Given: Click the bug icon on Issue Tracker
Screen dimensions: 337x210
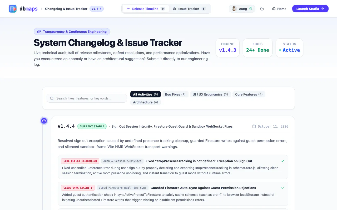Looking at the screenshot, I should (x=175, y=9).
